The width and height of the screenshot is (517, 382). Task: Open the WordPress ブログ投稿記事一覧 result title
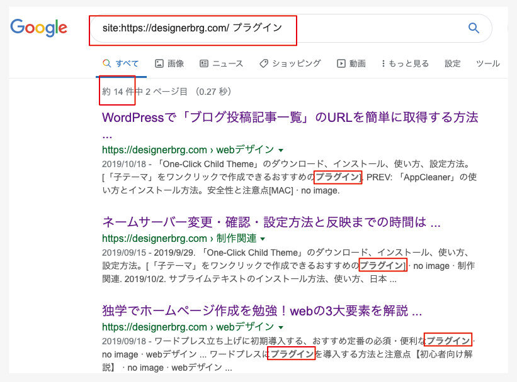pos(290,117)
